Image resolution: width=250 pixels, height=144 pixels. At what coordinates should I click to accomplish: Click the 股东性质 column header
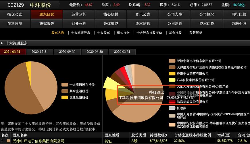click(112, 135)
